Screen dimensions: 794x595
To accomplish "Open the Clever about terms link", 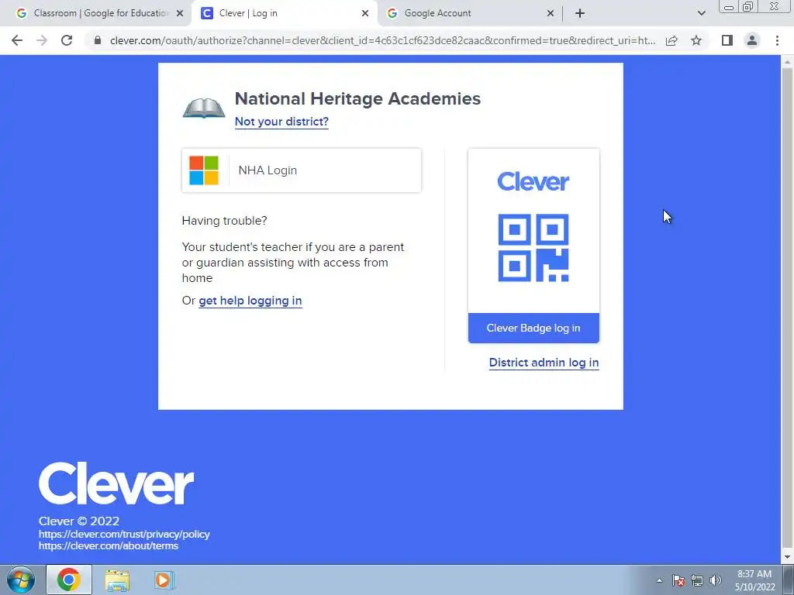I will click(109, 546).
